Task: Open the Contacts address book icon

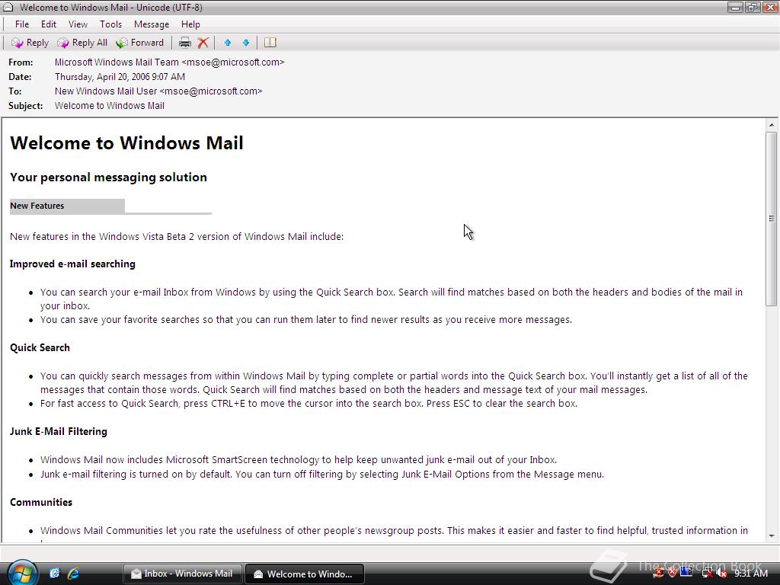Action: point(270,43)
